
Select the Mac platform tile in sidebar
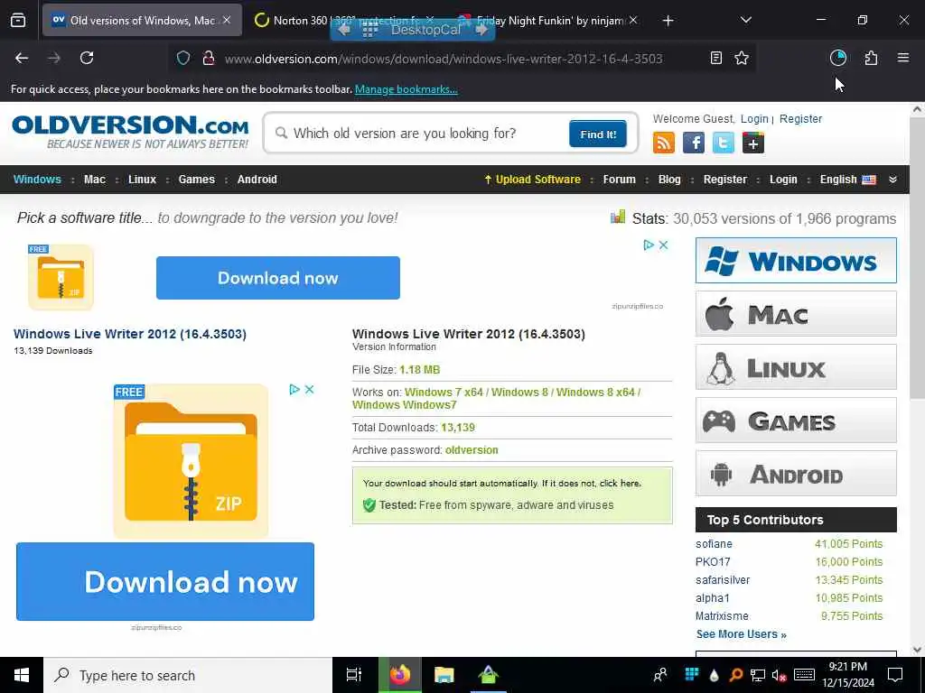[x=796, y=314]
